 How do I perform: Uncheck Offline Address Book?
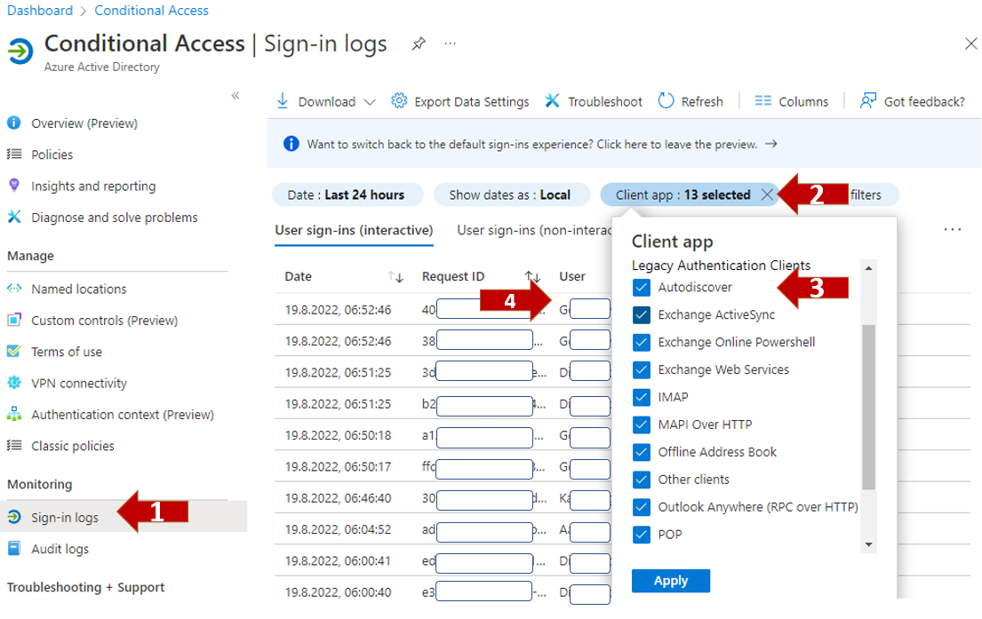642,452
